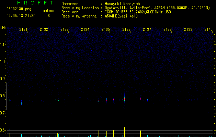Click the 2138 time marker
This screenshot has height=137, width=216.
(168, 29)
